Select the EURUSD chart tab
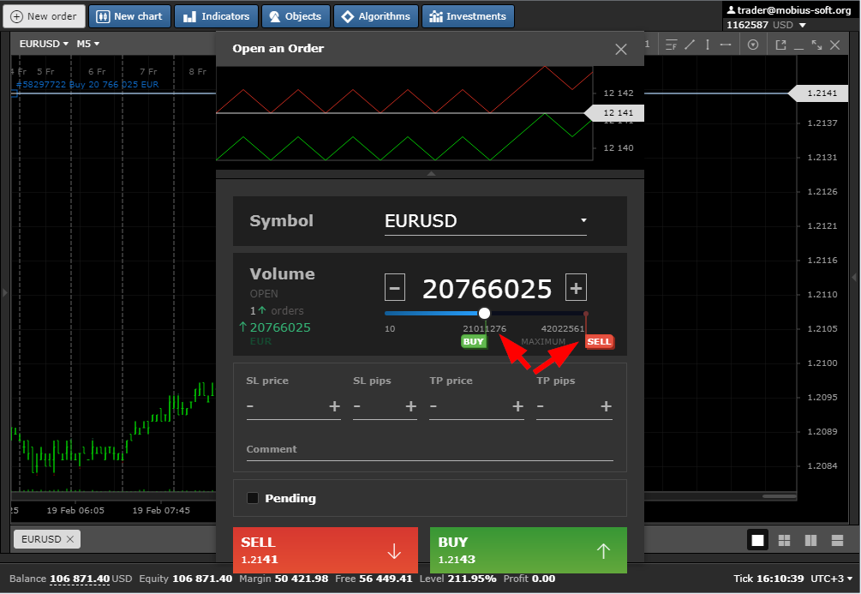Screen dimensions: 861x594 [41, 539]
